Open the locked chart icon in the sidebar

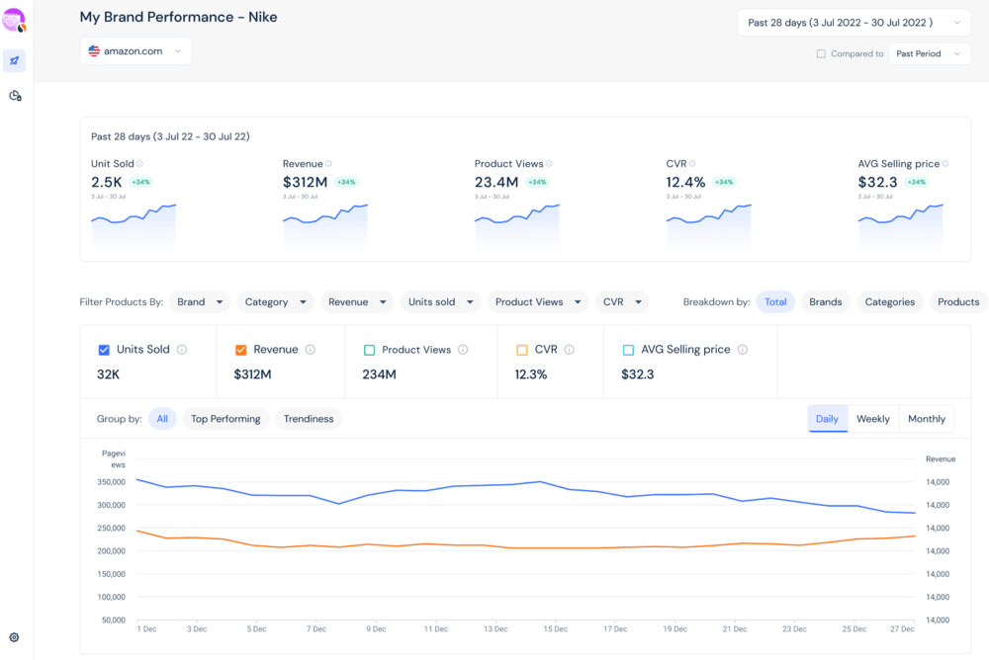pyautogui.click(x=15, y=96)
